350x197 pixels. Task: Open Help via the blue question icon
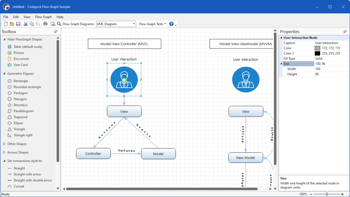point(171,24)
